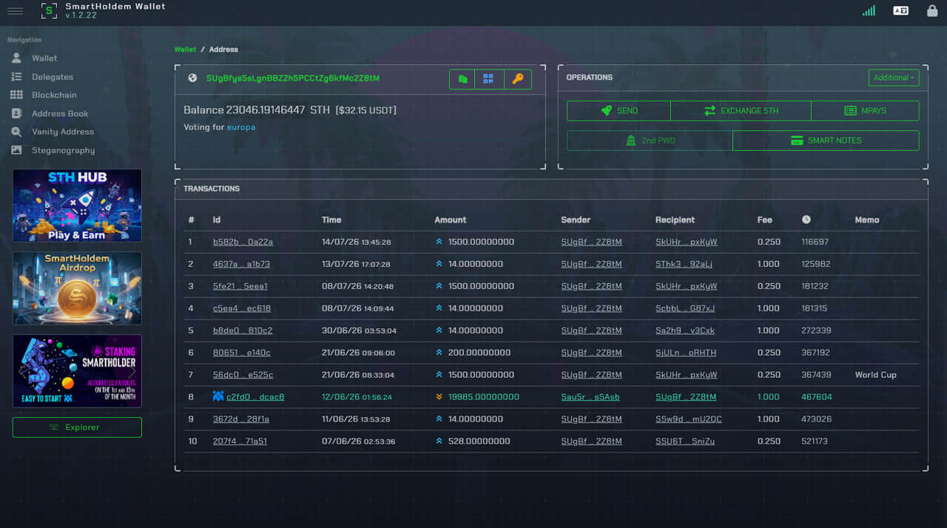Click the 2nd PWD button
The height and width of the screenshot is (528, 947).
tap(650, 141)
